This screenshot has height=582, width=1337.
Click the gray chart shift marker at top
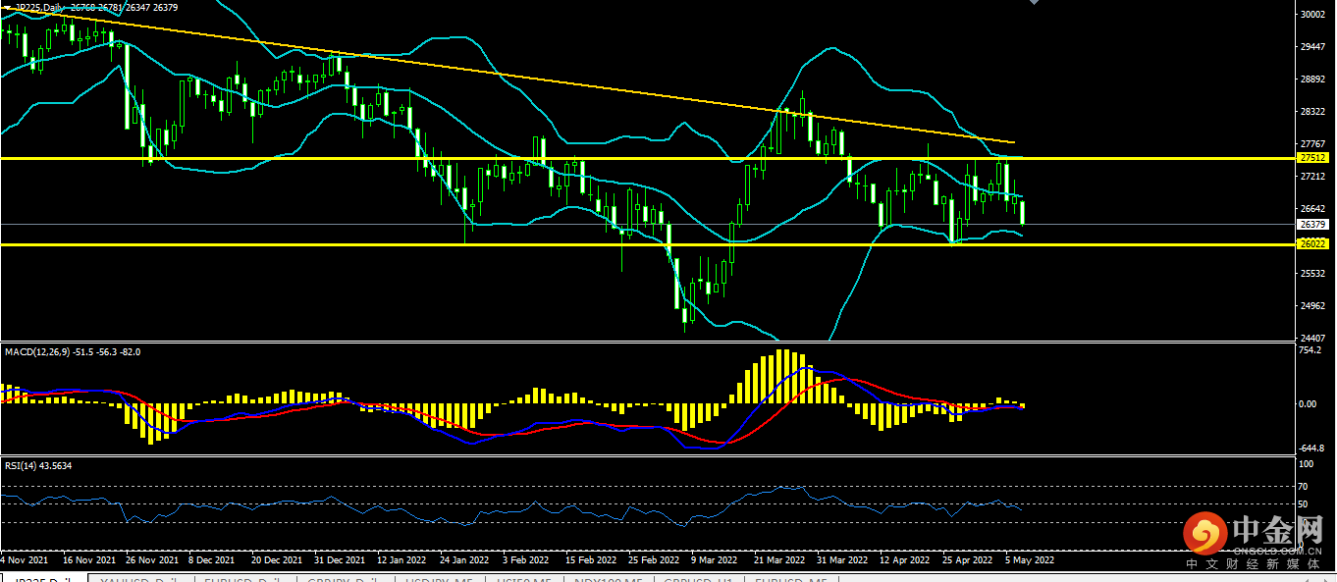(1032, 3)
